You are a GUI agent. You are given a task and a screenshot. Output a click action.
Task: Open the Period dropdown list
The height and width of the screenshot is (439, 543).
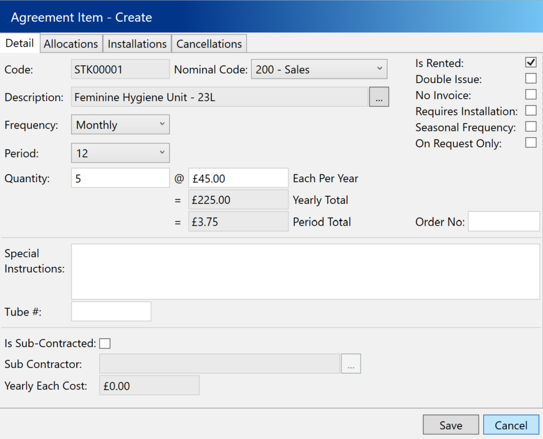[x=120, y=153]
